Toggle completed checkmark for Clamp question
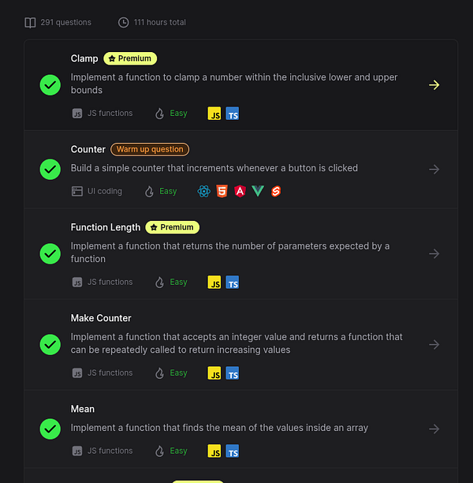This screenshot has width=473, height=483. coord(50,84)
